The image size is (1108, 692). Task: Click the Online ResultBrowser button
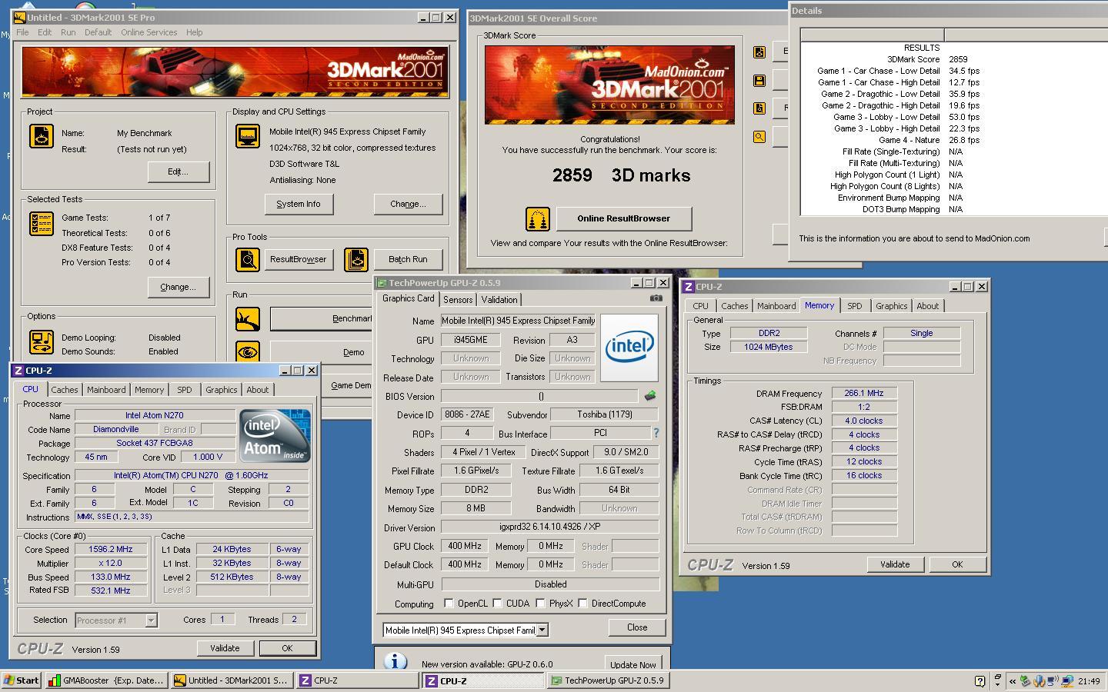624,218
